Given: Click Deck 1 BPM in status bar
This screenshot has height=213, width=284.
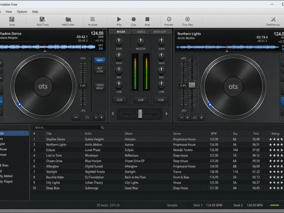Looking at the screenshot, I should point(208,205).
